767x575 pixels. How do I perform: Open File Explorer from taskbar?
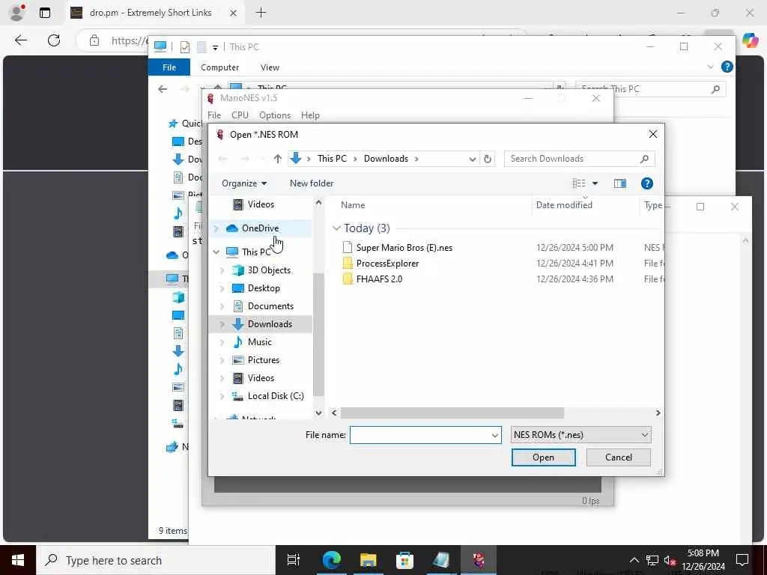368,560
